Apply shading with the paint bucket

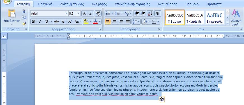145,22
